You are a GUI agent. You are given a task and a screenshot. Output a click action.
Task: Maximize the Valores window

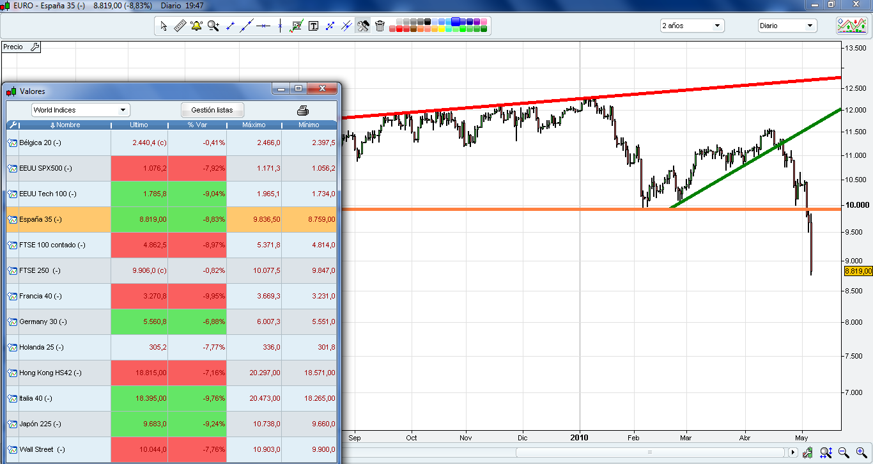point(298,88)
